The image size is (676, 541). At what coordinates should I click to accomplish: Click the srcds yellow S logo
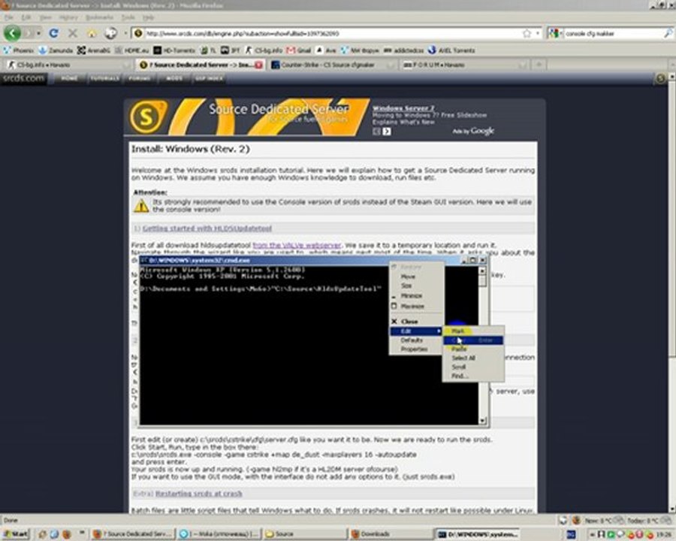[146, 117]
